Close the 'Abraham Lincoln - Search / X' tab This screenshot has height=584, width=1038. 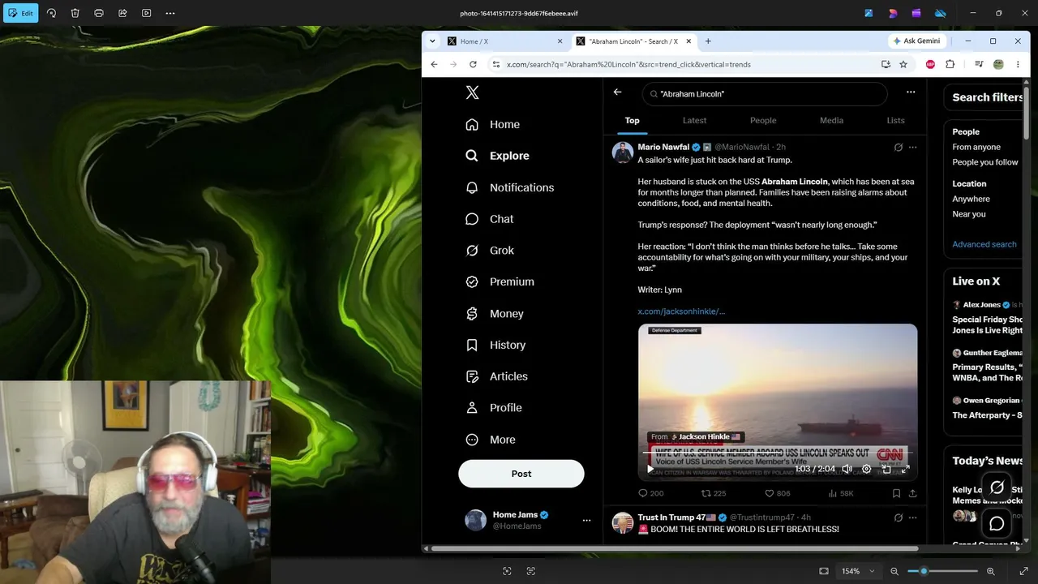coord(689,41)
